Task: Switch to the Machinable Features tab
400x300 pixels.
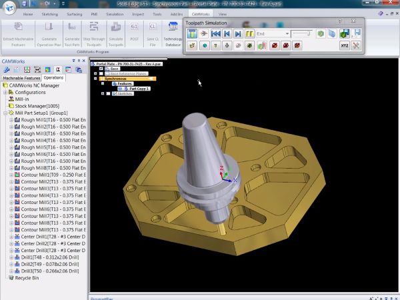Action: coord(22,78)
